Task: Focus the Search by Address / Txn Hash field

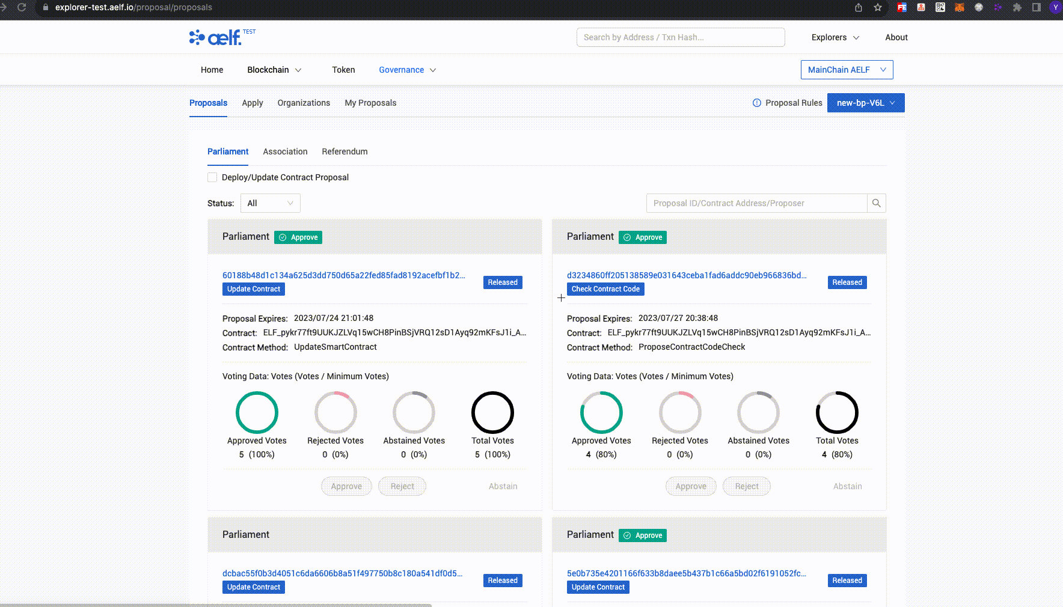Action: pyautogui.click(x=681, y=37)
